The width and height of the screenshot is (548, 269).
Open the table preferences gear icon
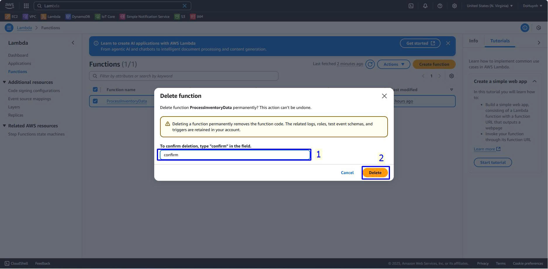(451, 76)
